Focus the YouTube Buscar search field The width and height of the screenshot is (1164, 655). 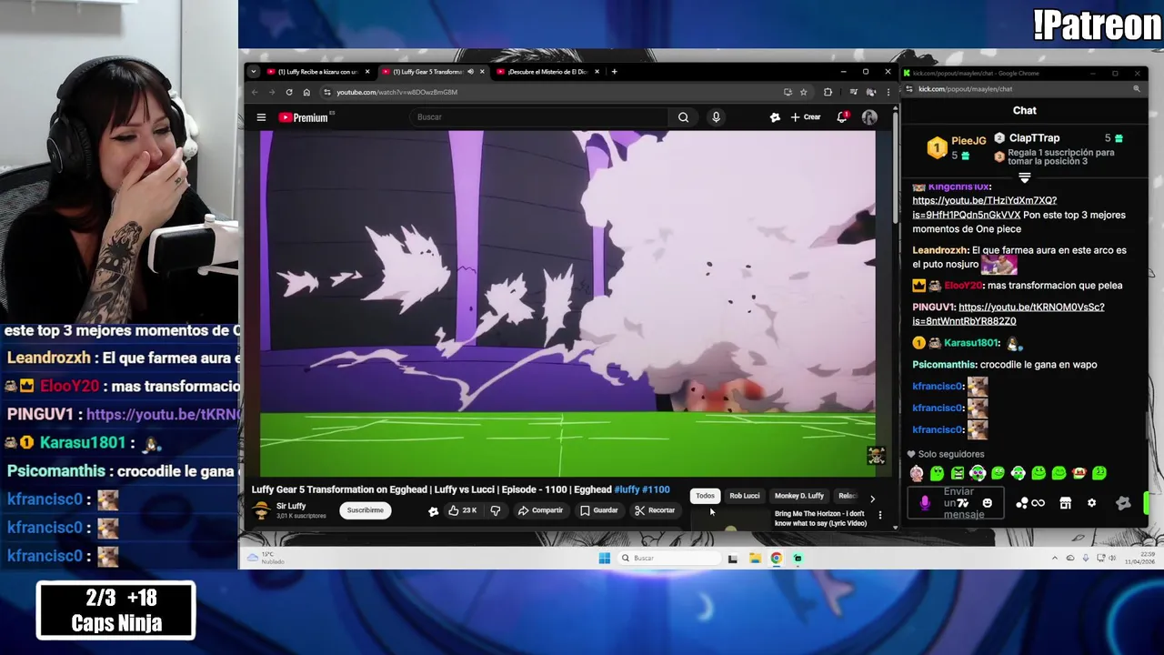pyautogui.click(x=538, y=117)
